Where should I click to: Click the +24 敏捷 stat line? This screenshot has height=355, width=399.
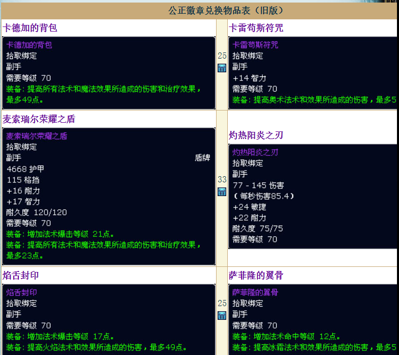point(249,207)
